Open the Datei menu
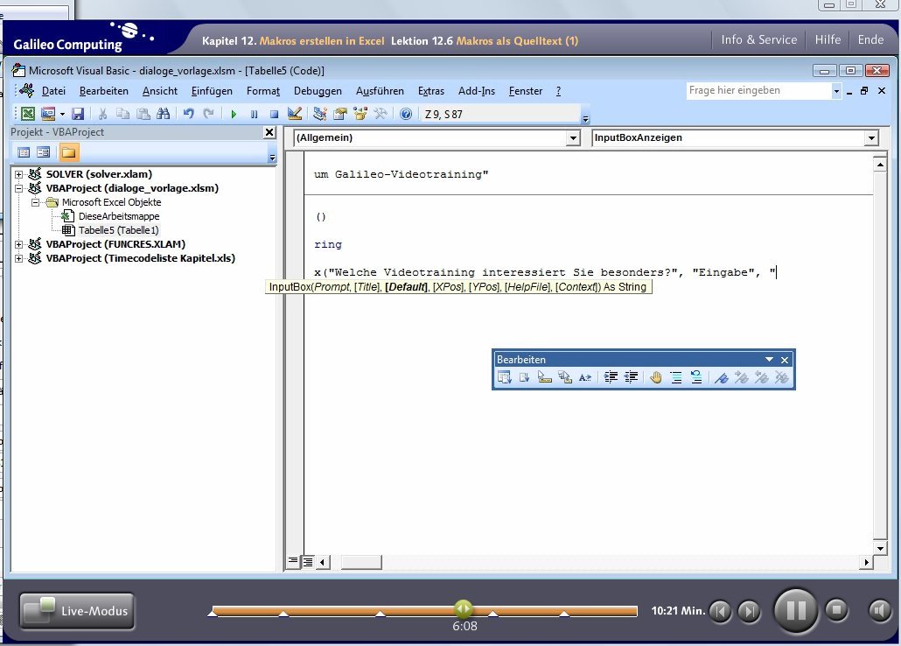 pos(53,91)
